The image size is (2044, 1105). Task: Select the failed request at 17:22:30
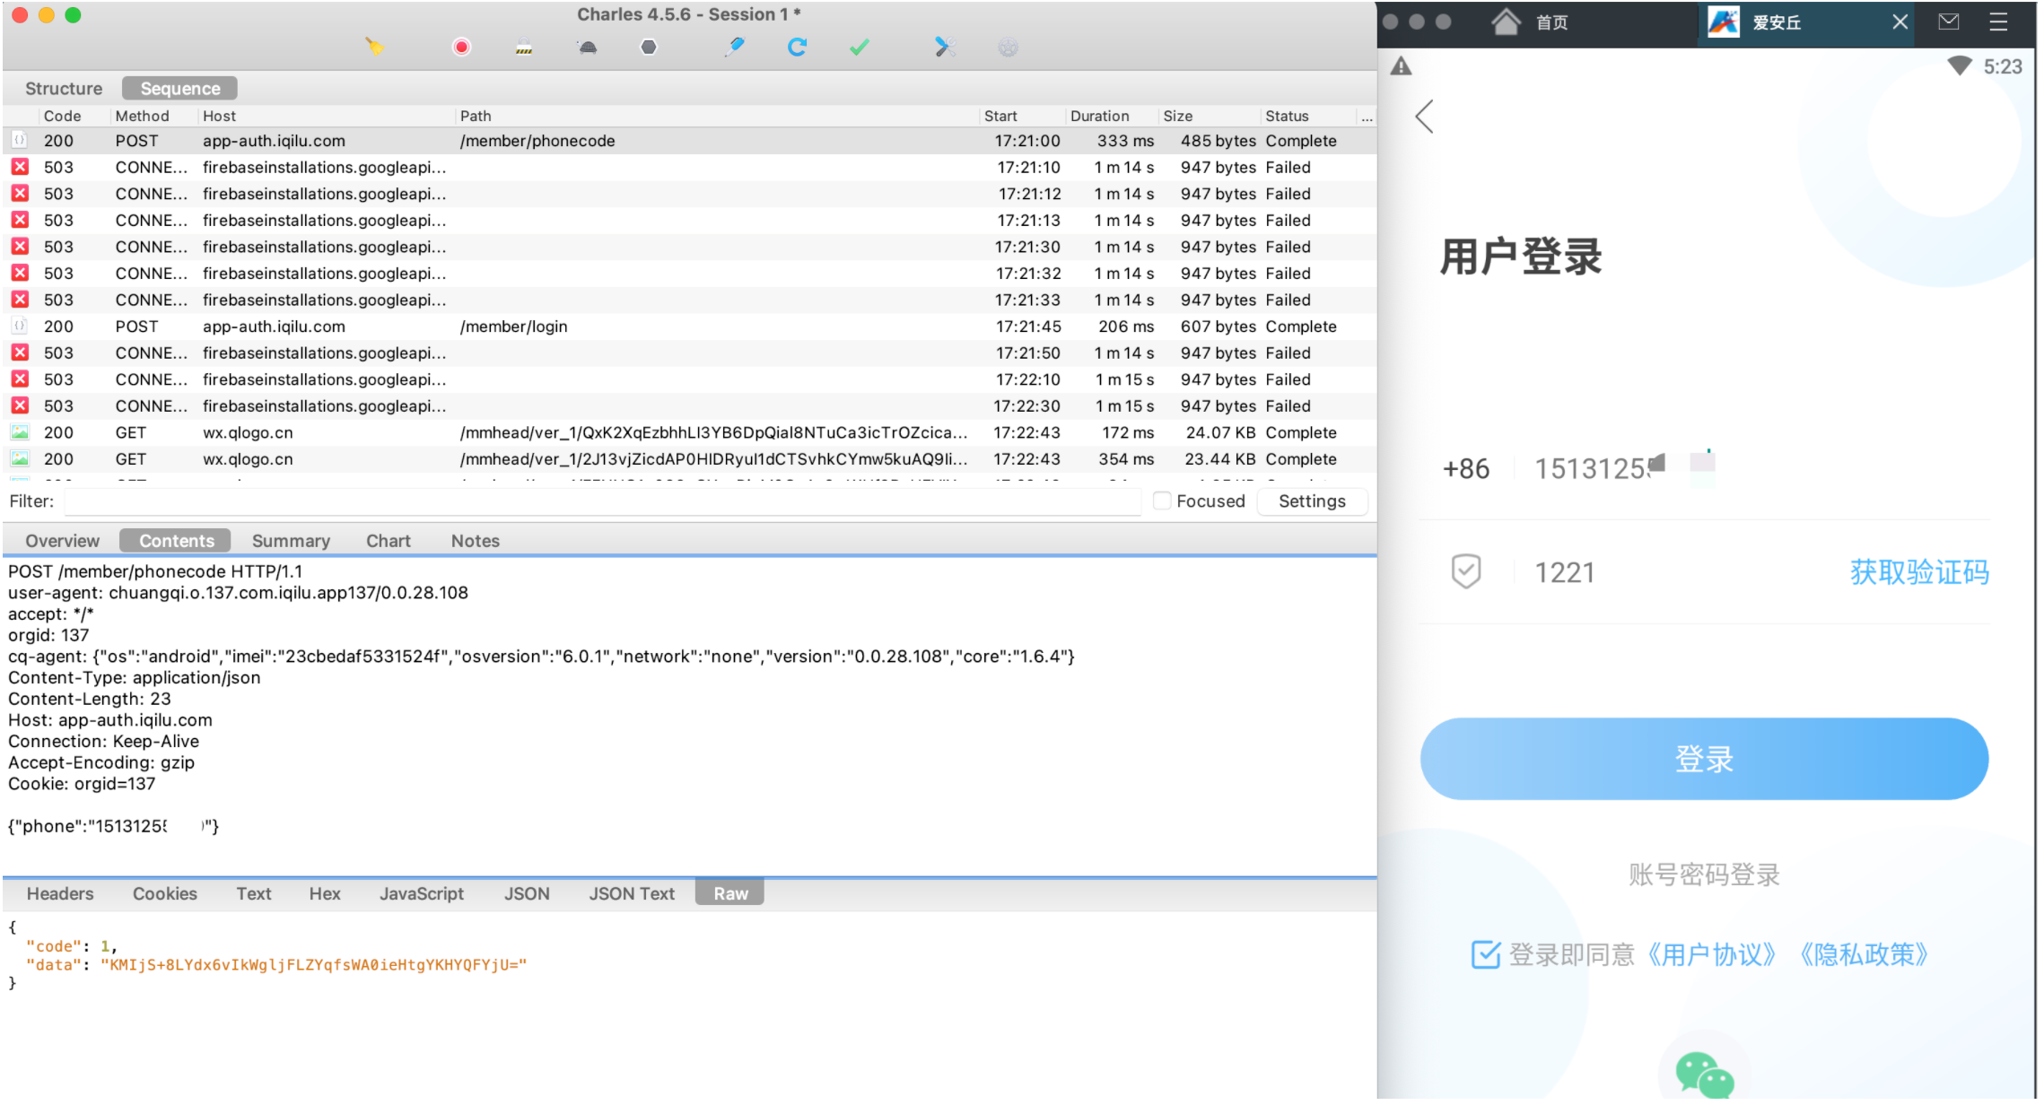click(689, 406)
